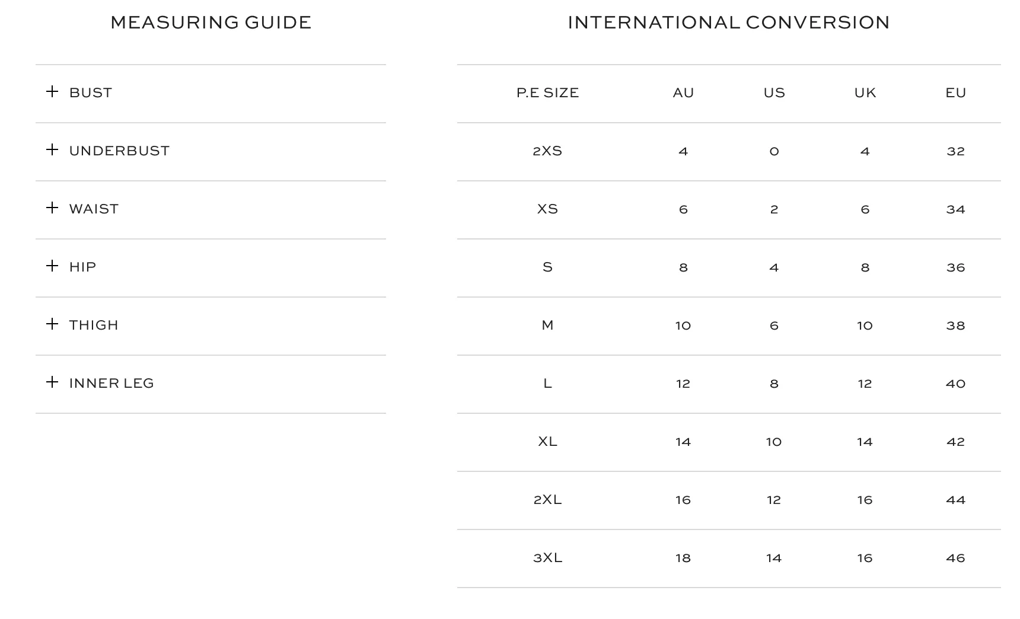Open the Waist accordion plus icon

click(52, 208)
